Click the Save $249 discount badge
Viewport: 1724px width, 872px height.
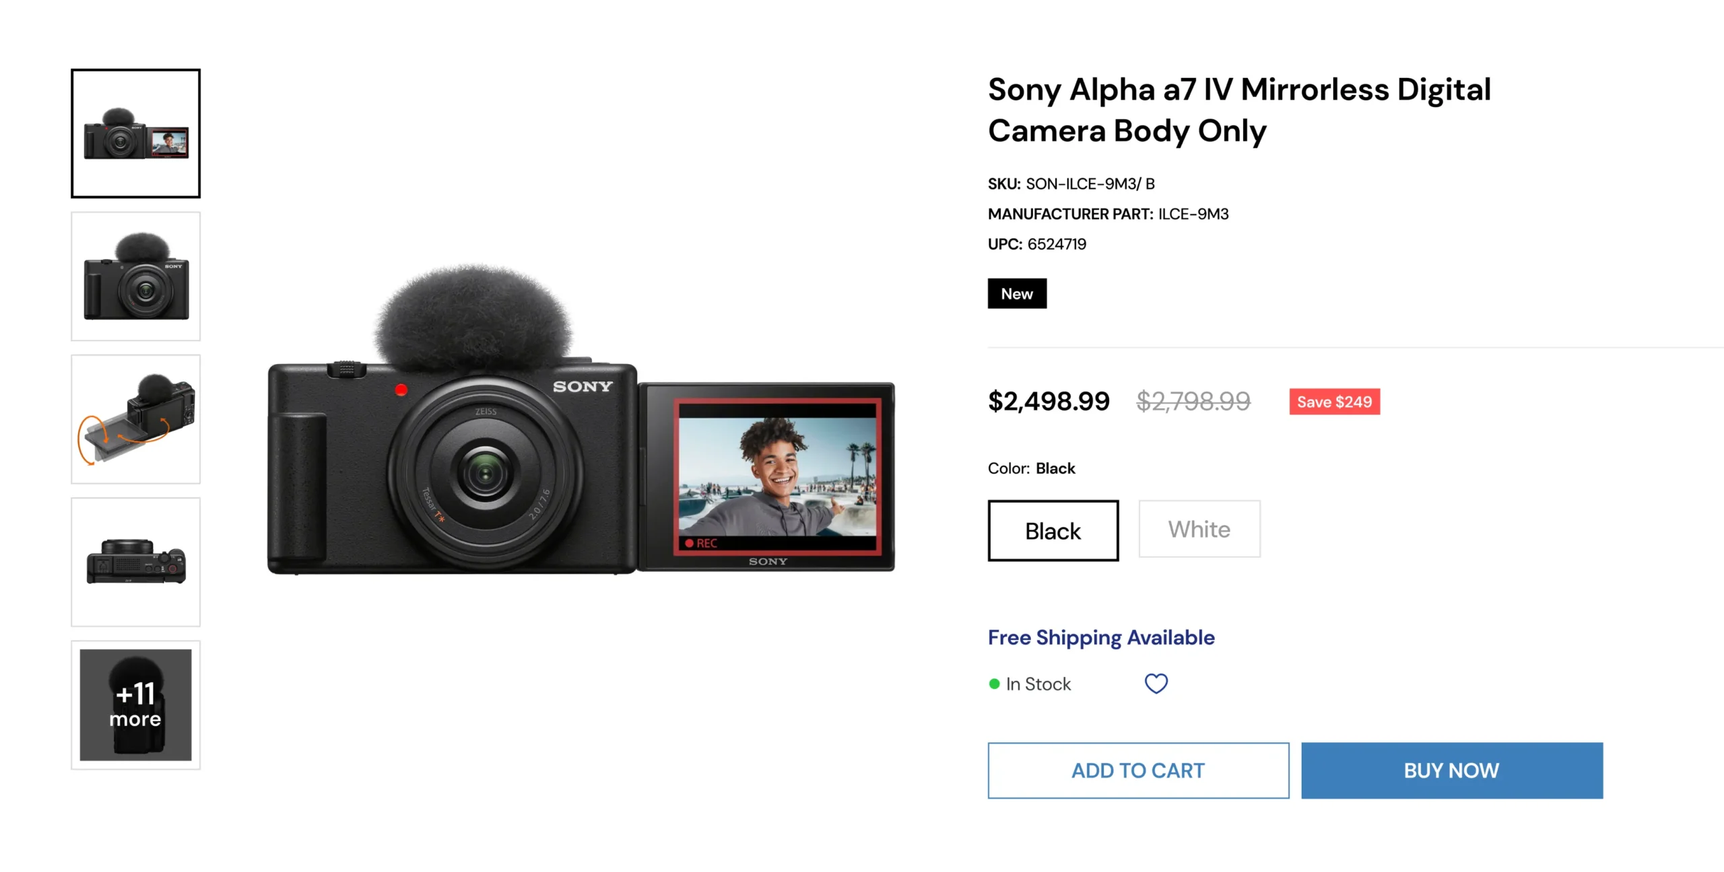[x=1335, y=402]
